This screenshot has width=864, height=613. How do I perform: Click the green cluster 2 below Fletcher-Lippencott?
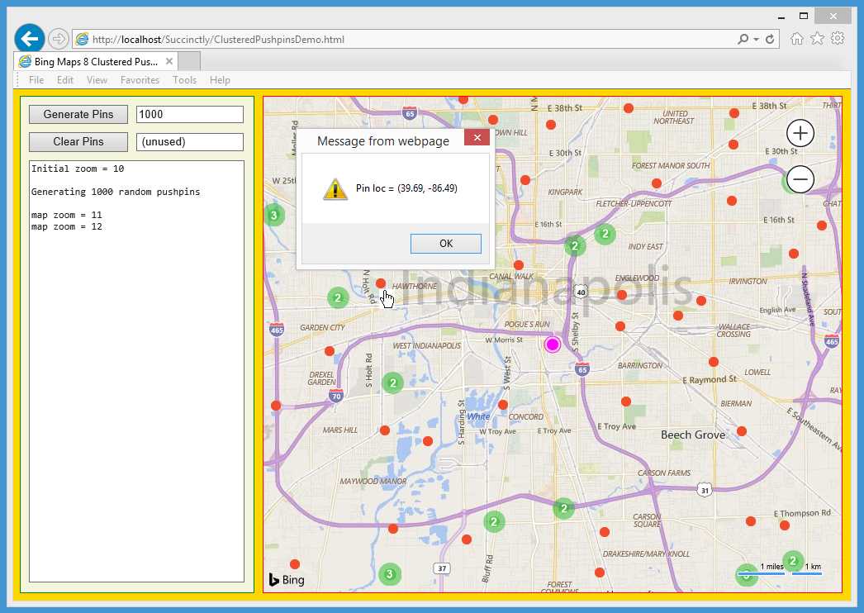pos(605,235)
